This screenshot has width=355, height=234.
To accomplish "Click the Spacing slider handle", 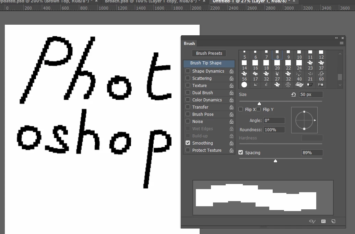I will pos(275,161).
